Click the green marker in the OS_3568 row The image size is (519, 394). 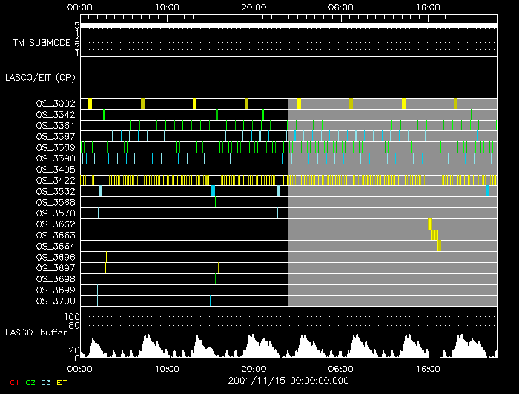pos(216,202)
